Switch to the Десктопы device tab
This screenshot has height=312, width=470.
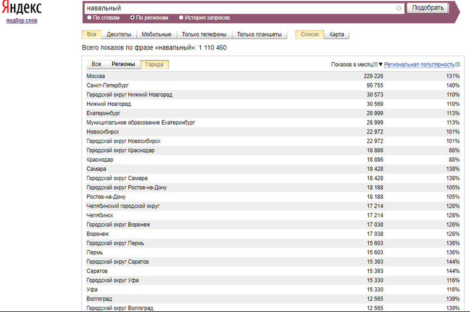tap(119, 35)
